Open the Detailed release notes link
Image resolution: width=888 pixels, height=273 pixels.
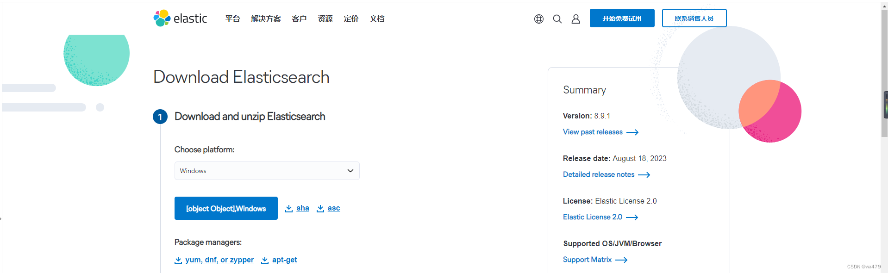pyautogui.click(x=599, y=174)
